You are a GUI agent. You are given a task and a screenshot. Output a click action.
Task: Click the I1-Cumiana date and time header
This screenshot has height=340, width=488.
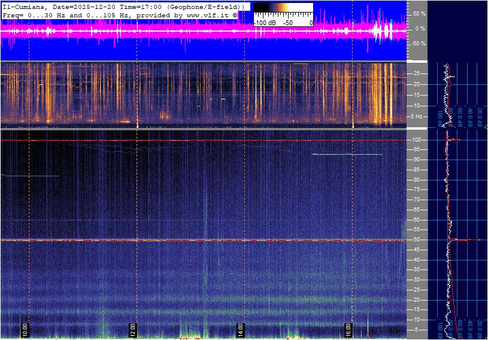point(120,6)
